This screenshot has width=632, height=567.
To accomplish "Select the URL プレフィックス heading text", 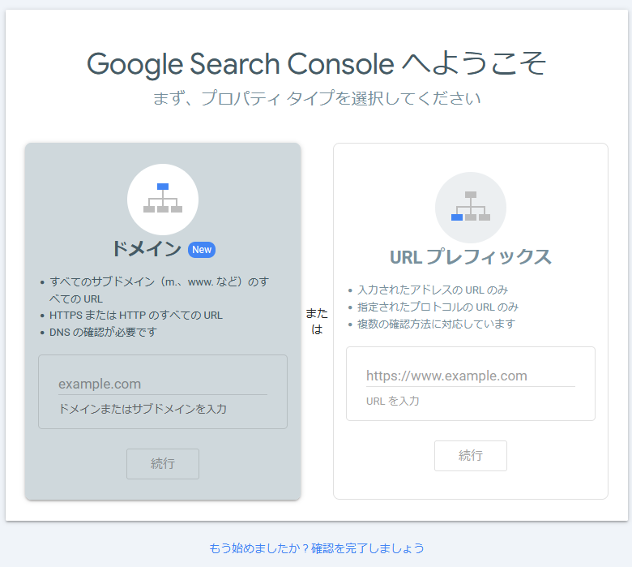I will (471, 256).
